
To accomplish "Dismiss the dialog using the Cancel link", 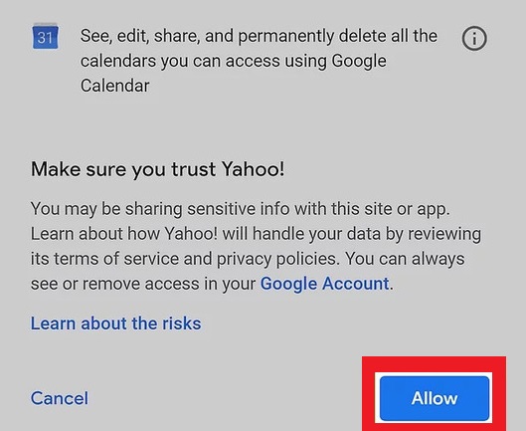I will (60, 398).
